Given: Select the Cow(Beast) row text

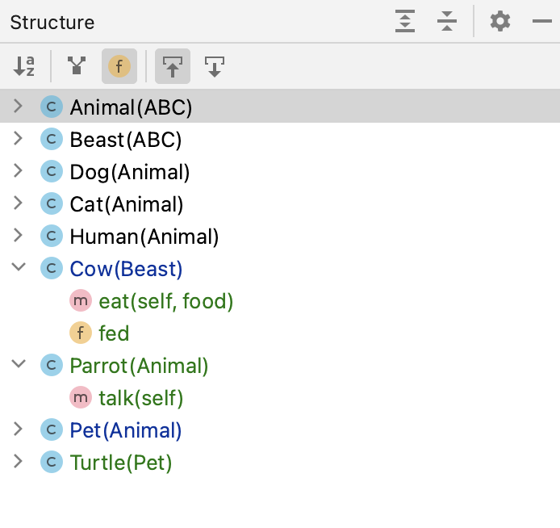Looking at the screenshot, I should pos(126,269).
